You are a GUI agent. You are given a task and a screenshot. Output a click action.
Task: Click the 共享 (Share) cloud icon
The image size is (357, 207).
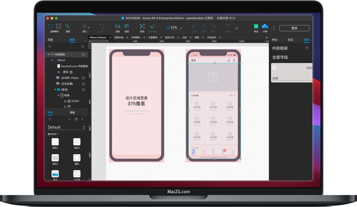coord(265,26)
